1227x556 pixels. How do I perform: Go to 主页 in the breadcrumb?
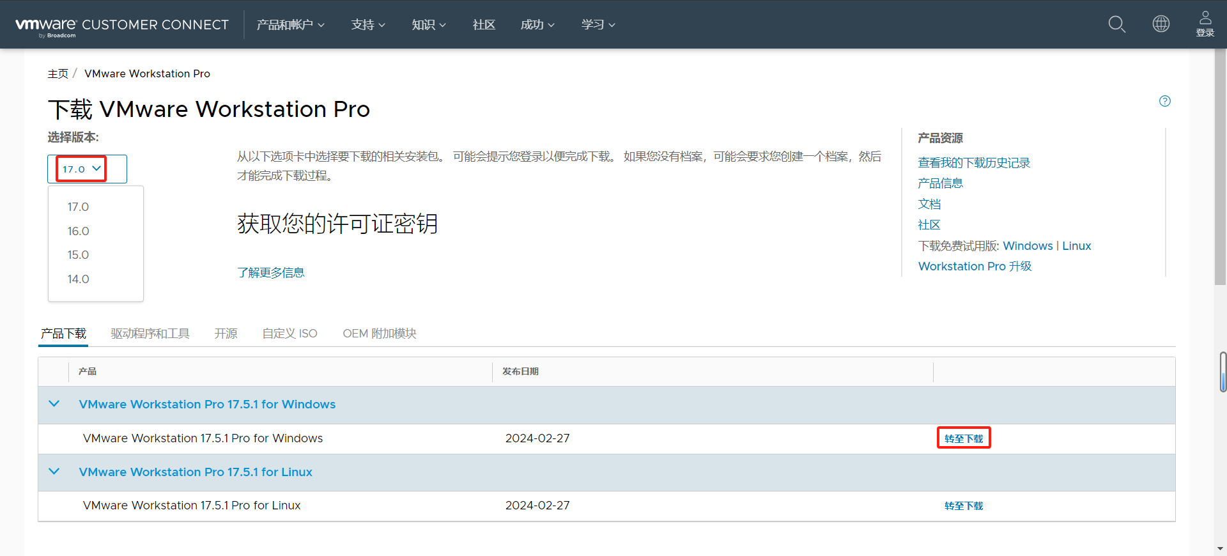(x=58, y=74)
